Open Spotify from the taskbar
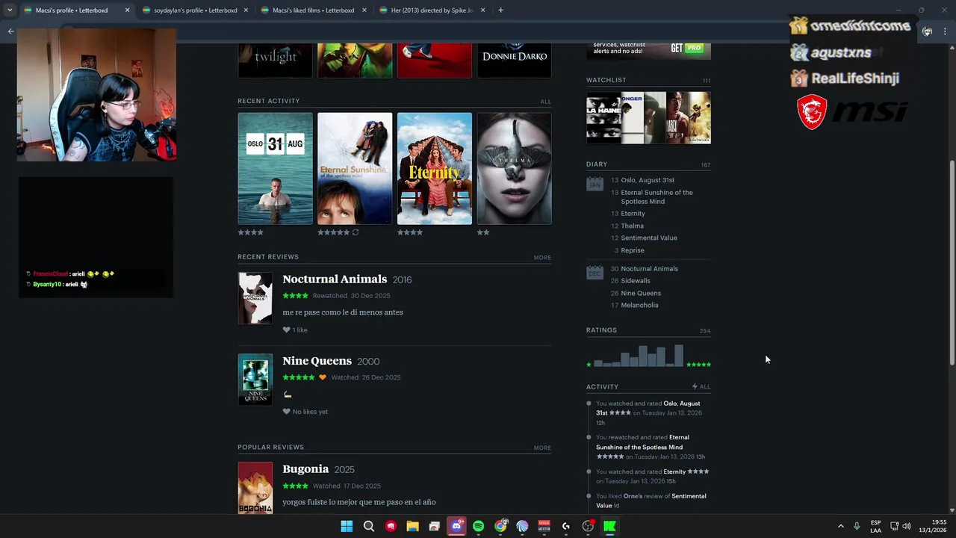The height and width of the screenshot is (538, 956). pos(479,526)
